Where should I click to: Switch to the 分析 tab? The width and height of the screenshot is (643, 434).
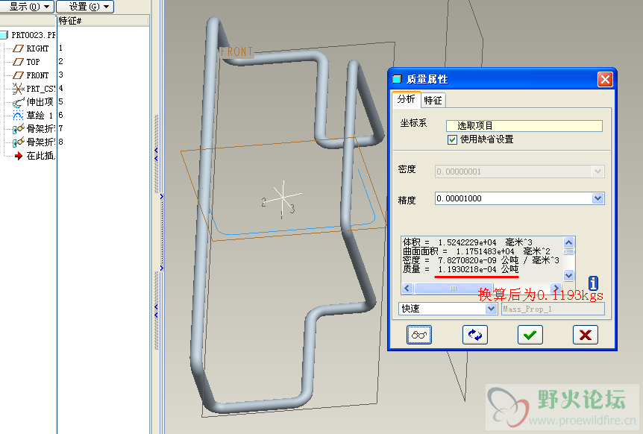[406, 99]
